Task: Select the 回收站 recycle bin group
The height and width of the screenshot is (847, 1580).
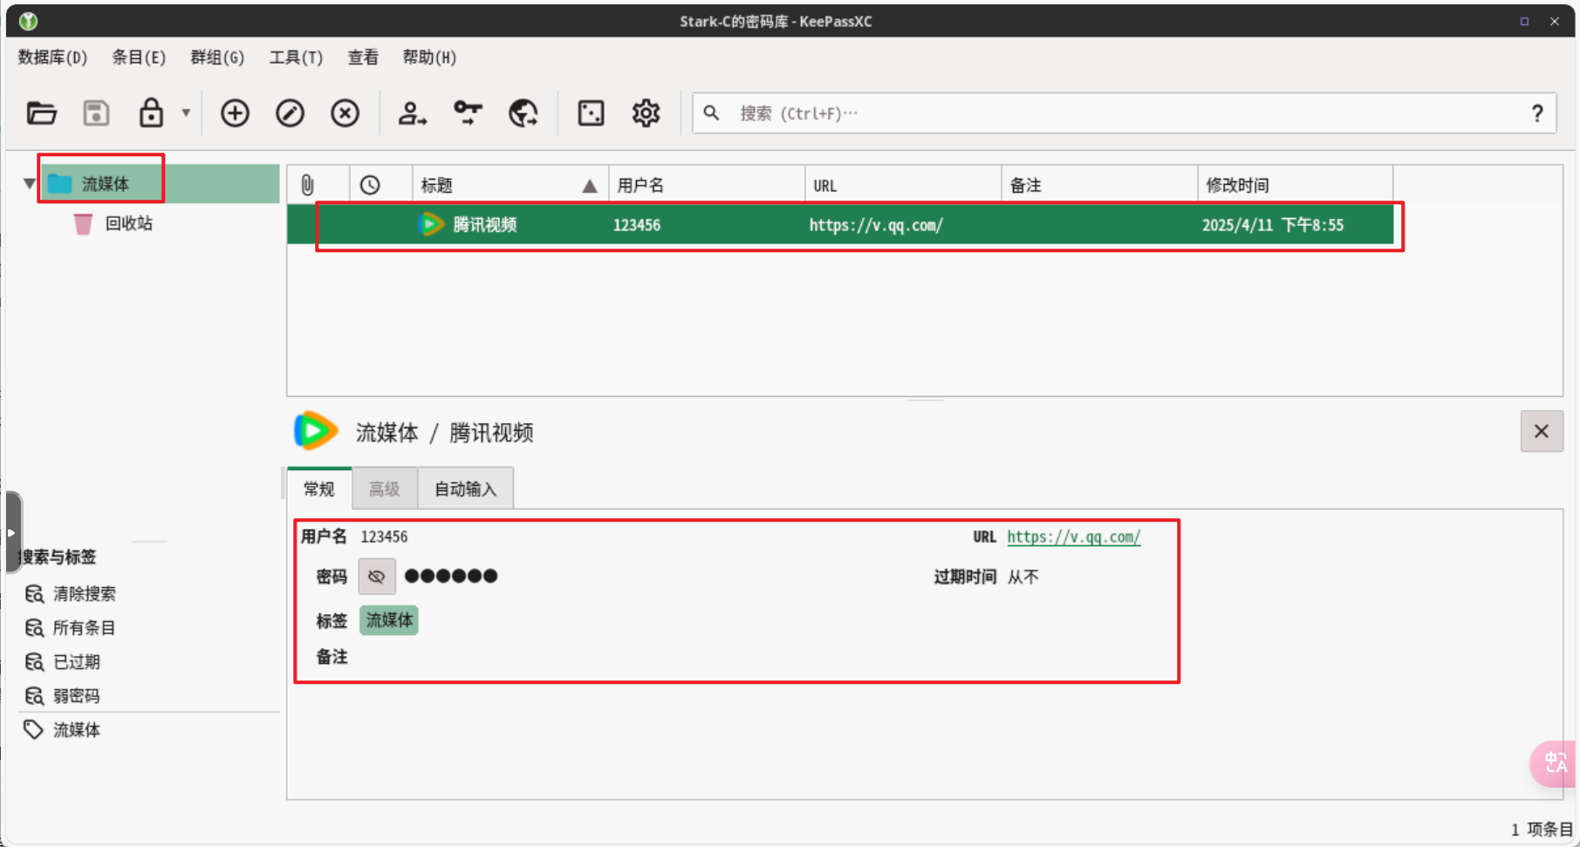Action: (x=113, y=224)
